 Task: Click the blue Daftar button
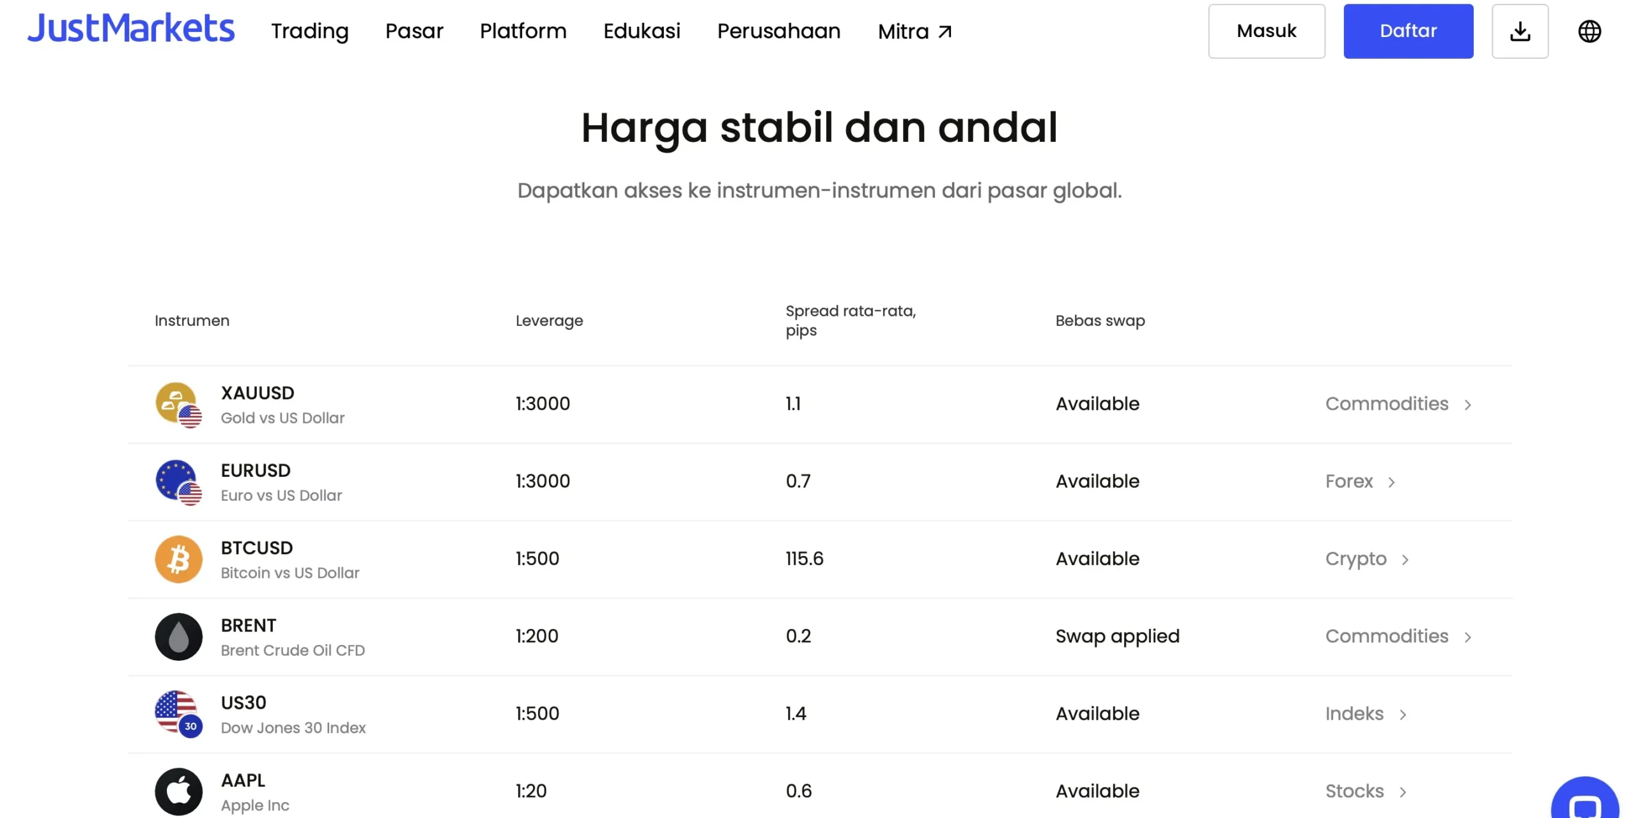click(1408, 31)
